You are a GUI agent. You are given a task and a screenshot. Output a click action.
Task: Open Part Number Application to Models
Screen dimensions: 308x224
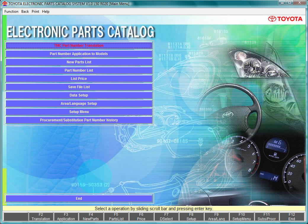(x=79, y=54)
